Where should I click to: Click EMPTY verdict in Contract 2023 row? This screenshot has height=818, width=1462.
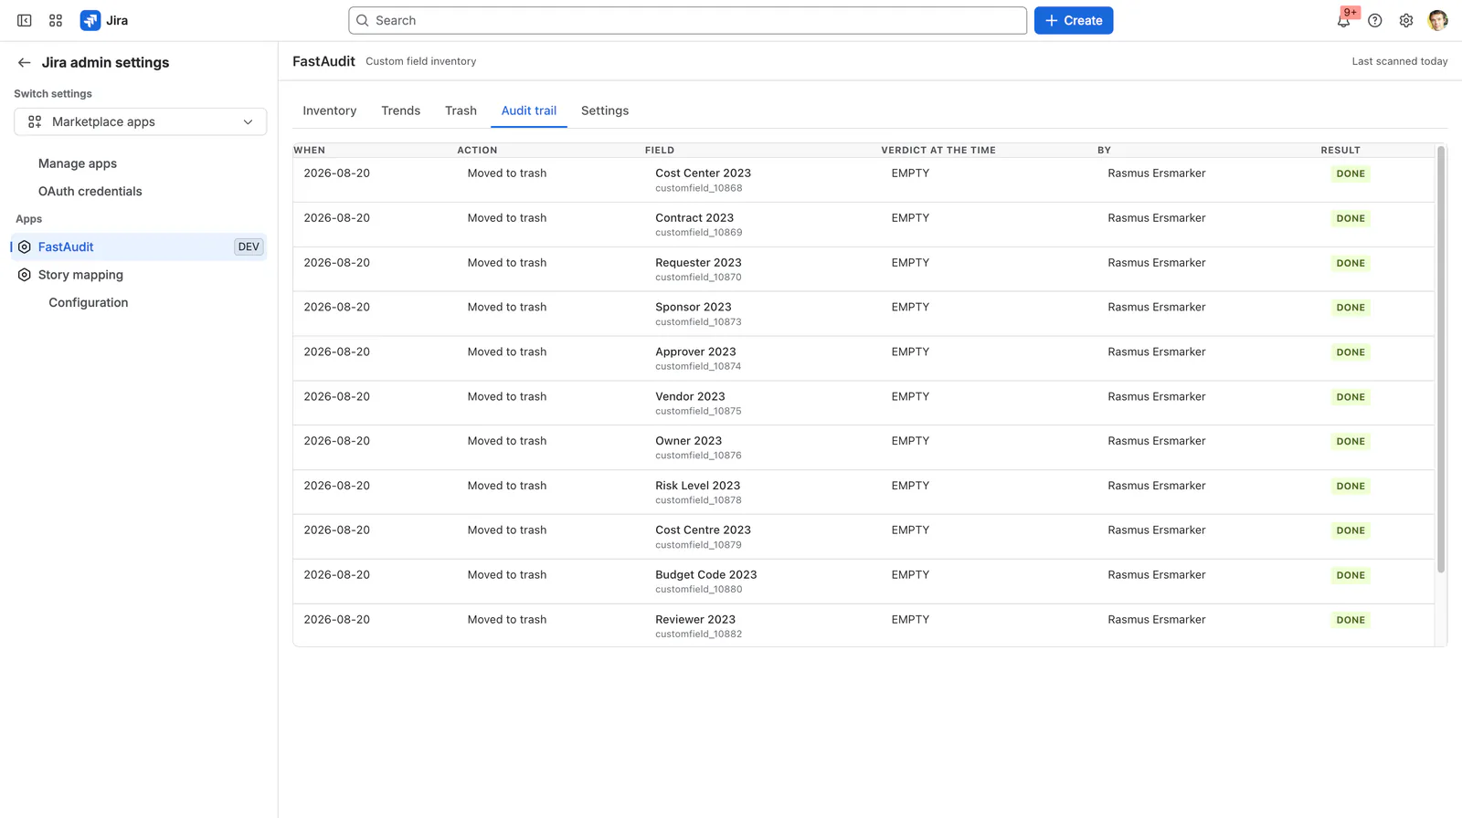(910, 217)
